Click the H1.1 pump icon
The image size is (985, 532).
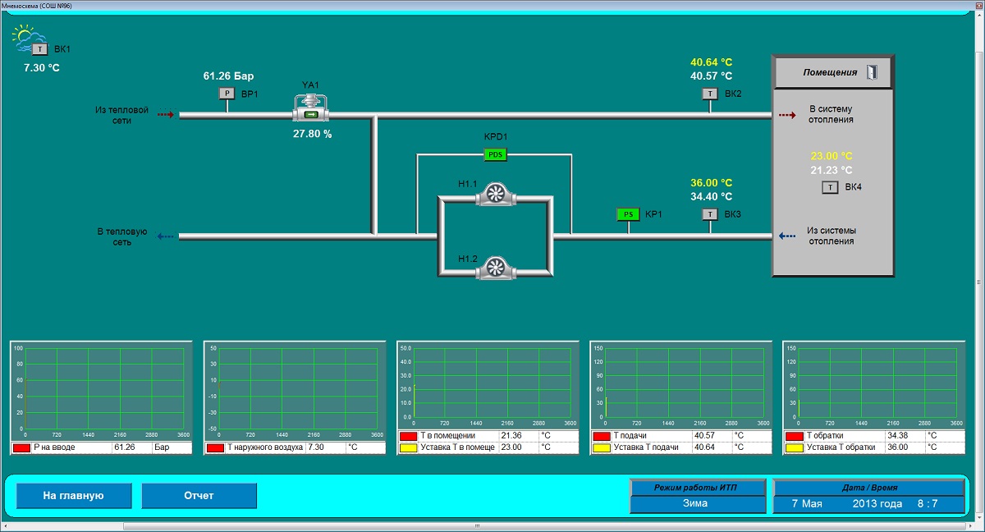(494, 193)
